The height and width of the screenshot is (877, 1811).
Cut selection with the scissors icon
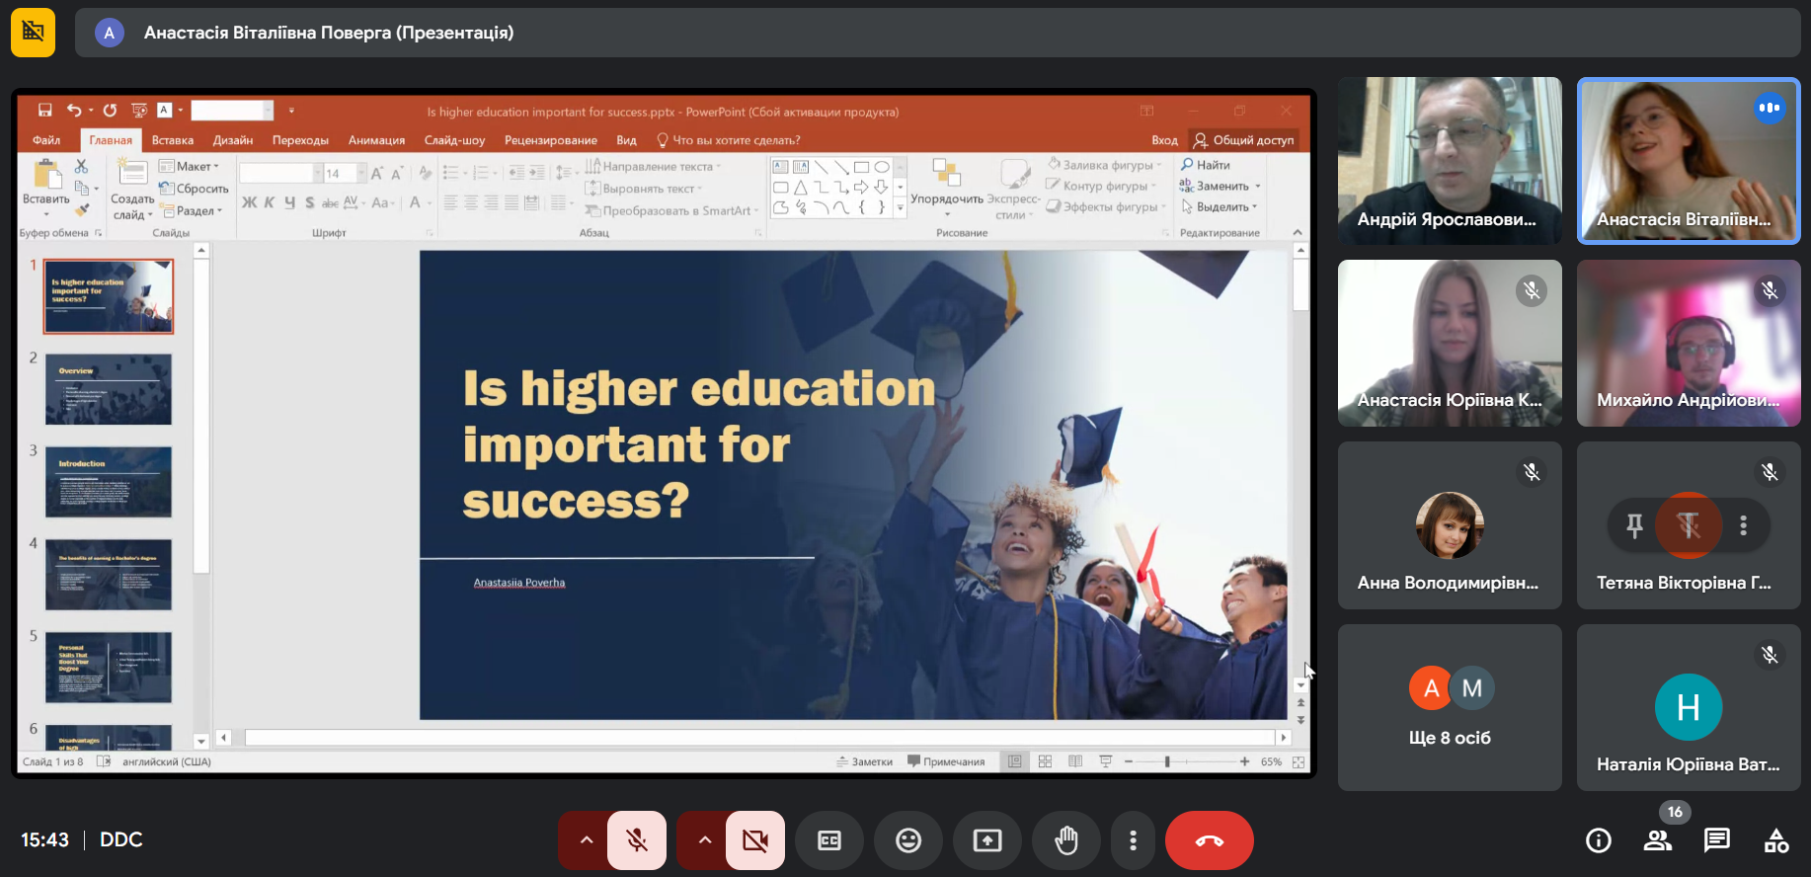pyautogui.click(x=81, y=166)
